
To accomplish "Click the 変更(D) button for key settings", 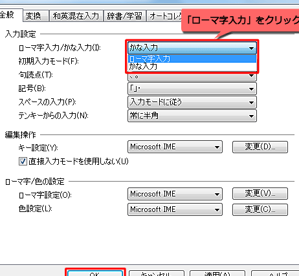I will pos(260,147).
